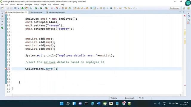Click the Smart Insert status bar entry

(129, 98)
